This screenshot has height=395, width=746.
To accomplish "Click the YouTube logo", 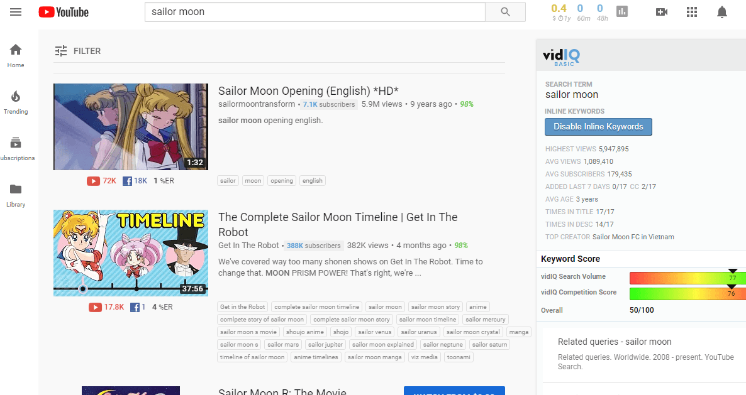I will click(x=64, y=12).
